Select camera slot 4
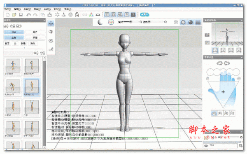247x154 pixels. click(239, 50)
